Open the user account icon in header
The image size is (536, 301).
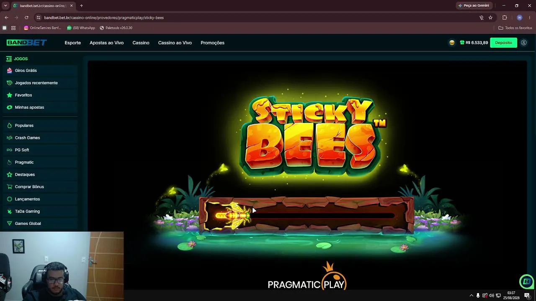(523, 43)
